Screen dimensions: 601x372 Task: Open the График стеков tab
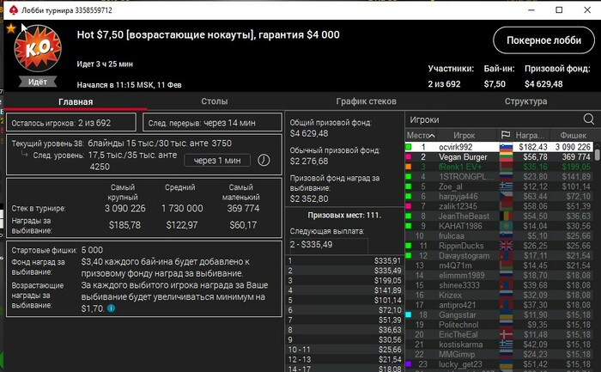click(366, 101)
